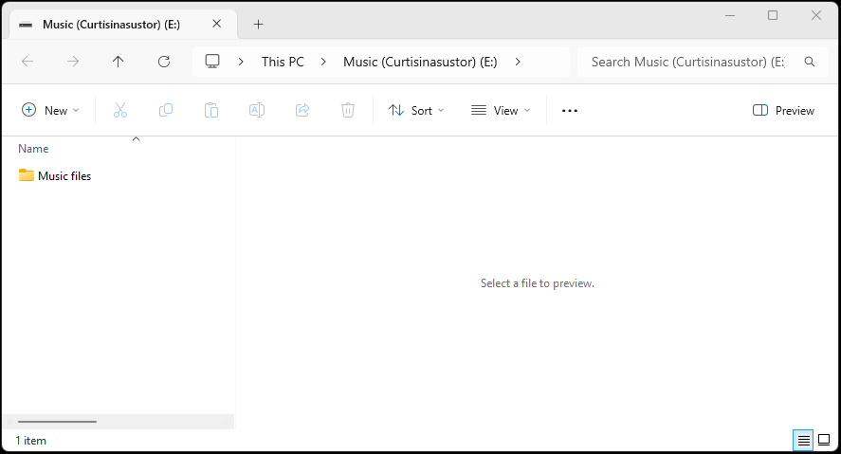This screenshot has height=454, width=841.
Task: Click This PC in breadcrumb path
Action: (283, 62)
